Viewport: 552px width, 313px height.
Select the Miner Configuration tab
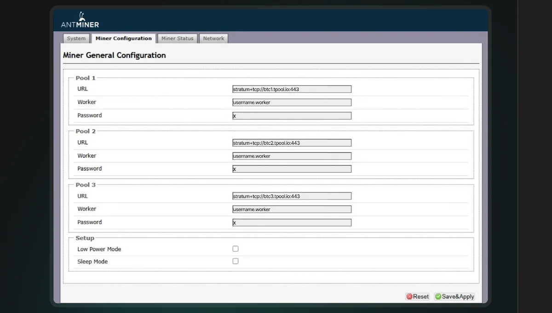(124, 39)
